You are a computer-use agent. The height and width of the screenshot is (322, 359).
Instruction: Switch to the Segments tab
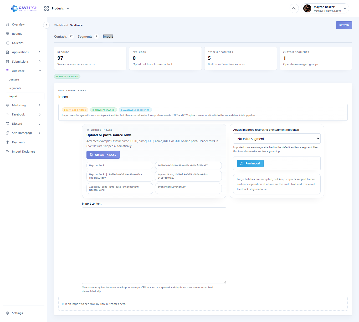88,37
